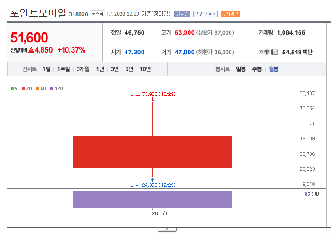Click the 19,340 price axis label
Viewport: 331px width, 233px height.
[x=307, y=184]
